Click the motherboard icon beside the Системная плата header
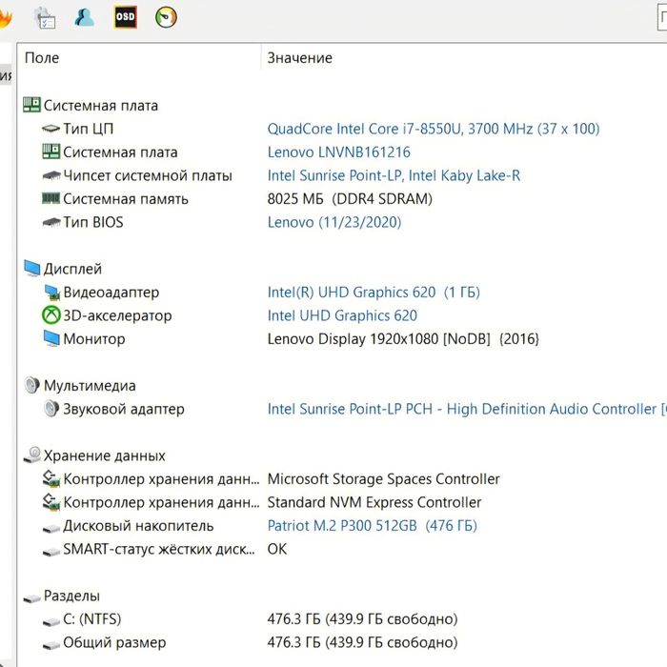667x667 pixels. point(31,105)
